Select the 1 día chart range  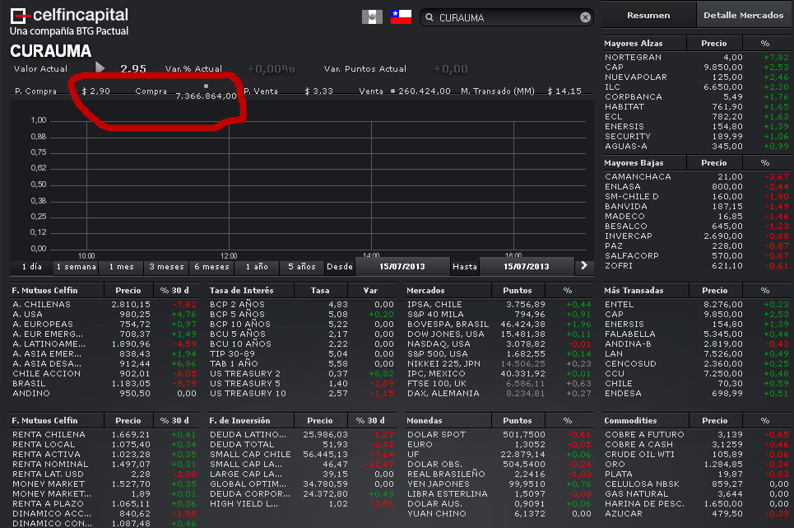click(x=32, y=267)
